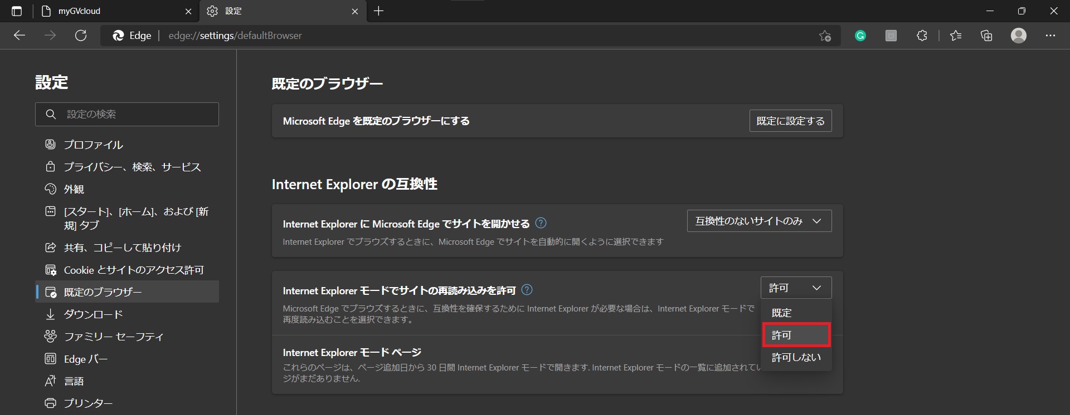The width and height of the screenshot is (1070, 415).
Task: Choose 許可 from the dropdown list
Action: coord(796,335)
